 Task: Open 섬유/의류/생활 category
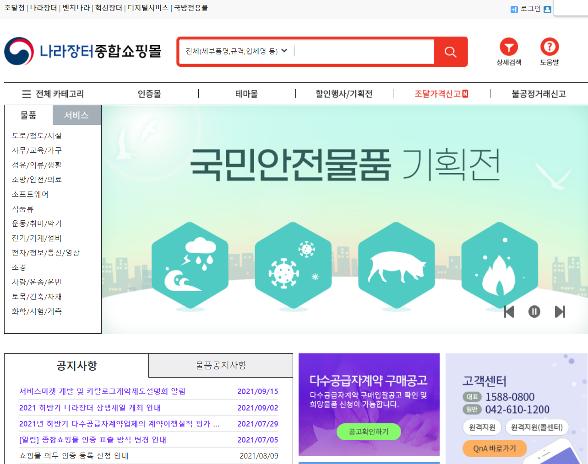tap(37, 165)
